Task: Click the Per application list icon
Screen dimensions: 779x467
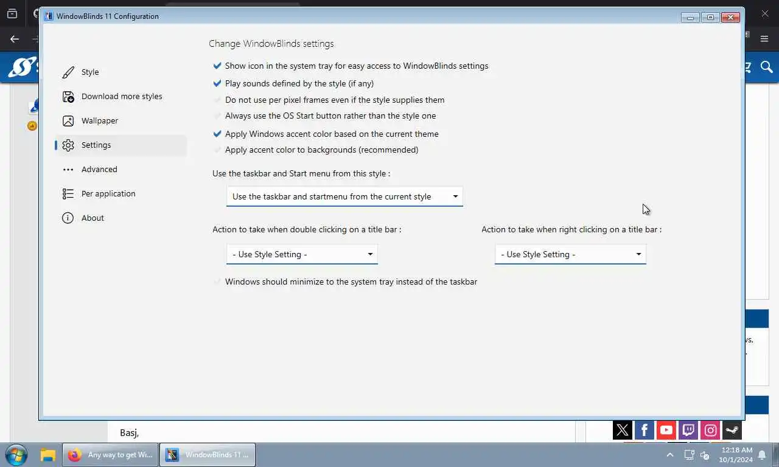Action: 68,194
